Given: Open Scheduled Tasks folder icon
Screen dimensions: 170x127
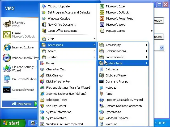Looking at the screenshot, I should [x=42, y=100].
